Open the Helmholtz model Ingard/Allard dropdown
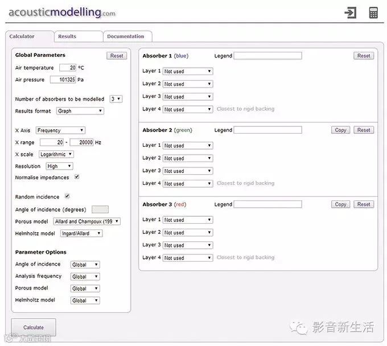Viewport: 387px width, 346px height. pos(81,233)
